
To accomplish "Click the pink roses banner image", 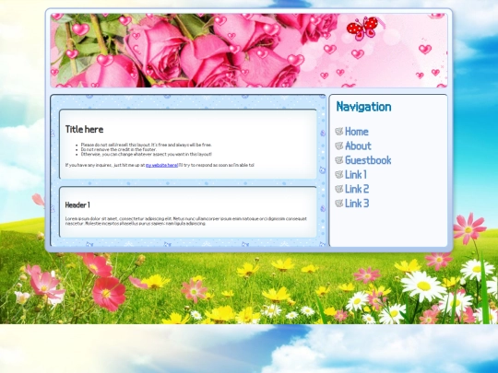I will click(249, 51).
